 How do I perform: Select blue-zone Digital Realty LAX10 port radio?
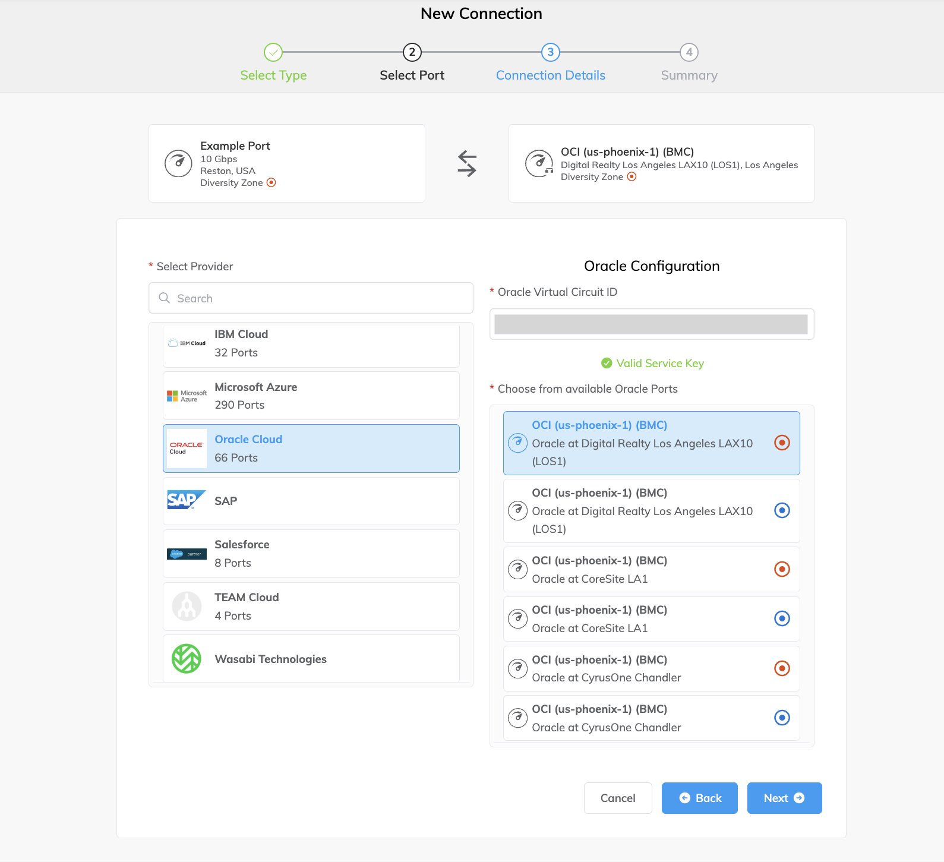(782, 510)
